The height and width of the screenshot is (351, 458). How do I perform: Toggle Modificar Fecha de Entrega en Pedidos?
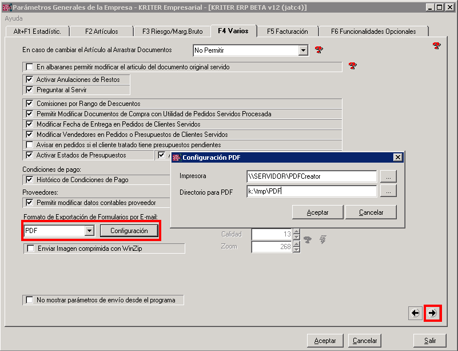[30, 124]
